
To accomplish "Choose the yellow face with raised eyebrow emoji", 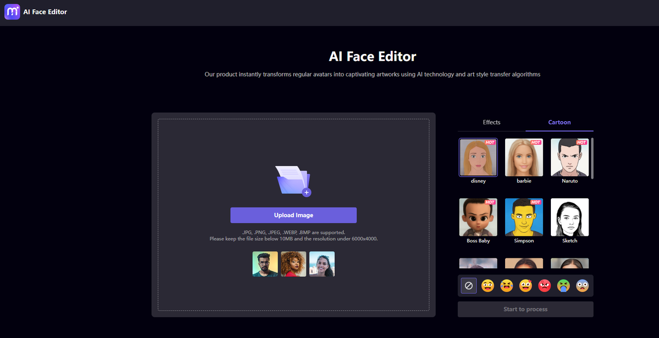I will 488,286.
